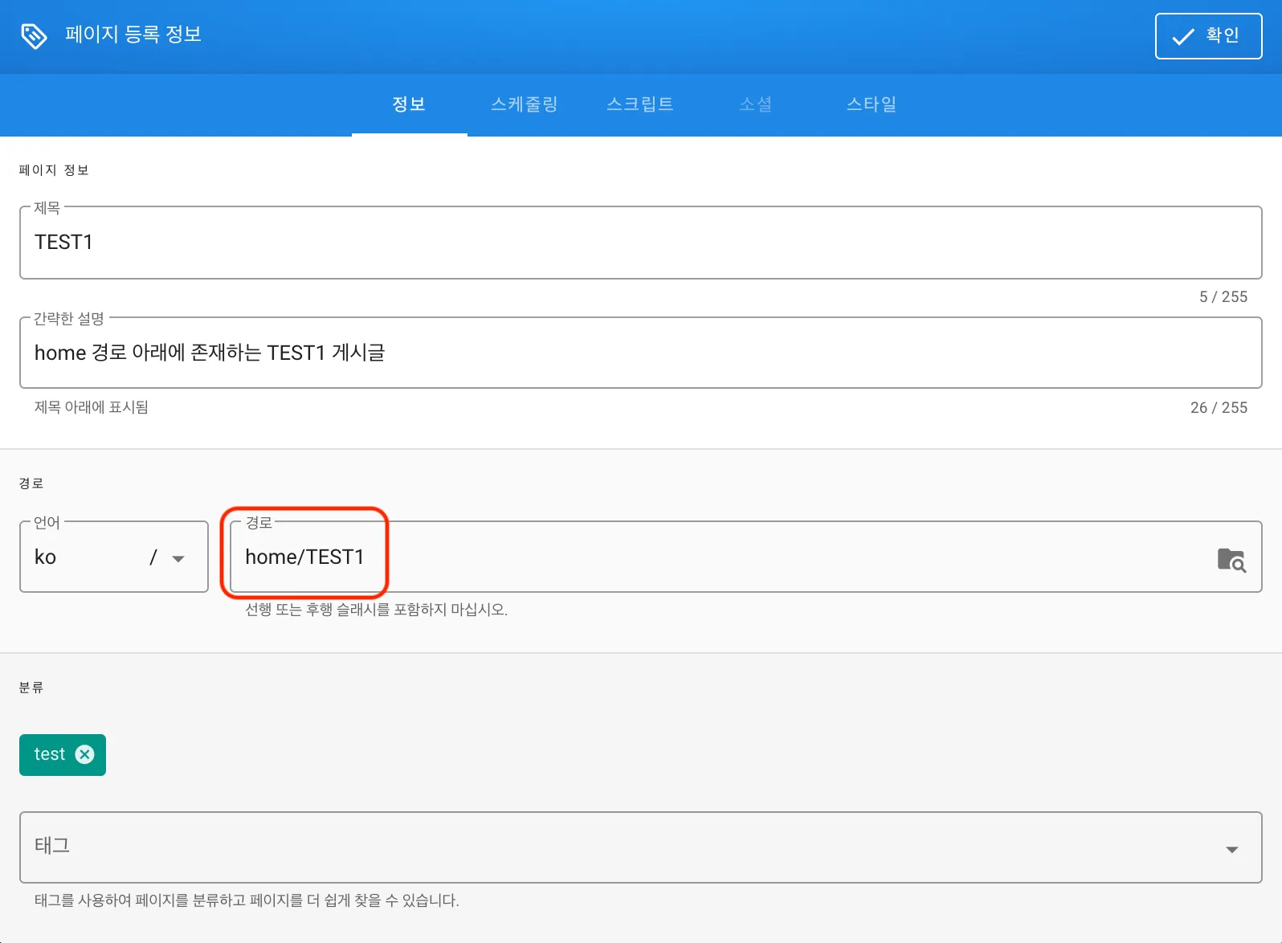This screenshot has height=943, width=1282.
Task: Click the 페이지 정보 section heading
Action: click(x=54, y=170)
